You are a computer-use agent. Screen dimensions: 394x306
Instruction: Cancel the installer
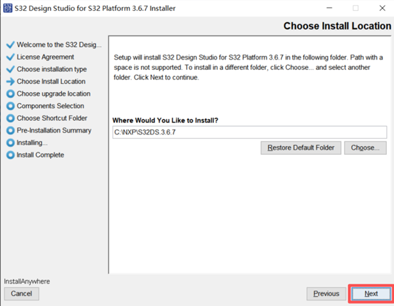pyautogui.click(x=21, y=293)
